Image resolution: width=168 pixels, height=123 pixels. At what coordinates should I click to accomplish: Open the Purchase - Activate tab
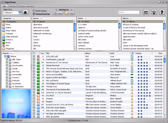[25, 6]
